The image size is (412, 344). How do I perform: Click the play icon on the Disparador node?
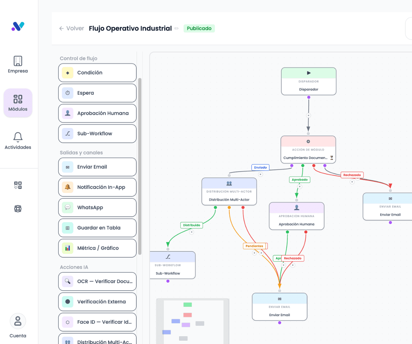[308, 73]
